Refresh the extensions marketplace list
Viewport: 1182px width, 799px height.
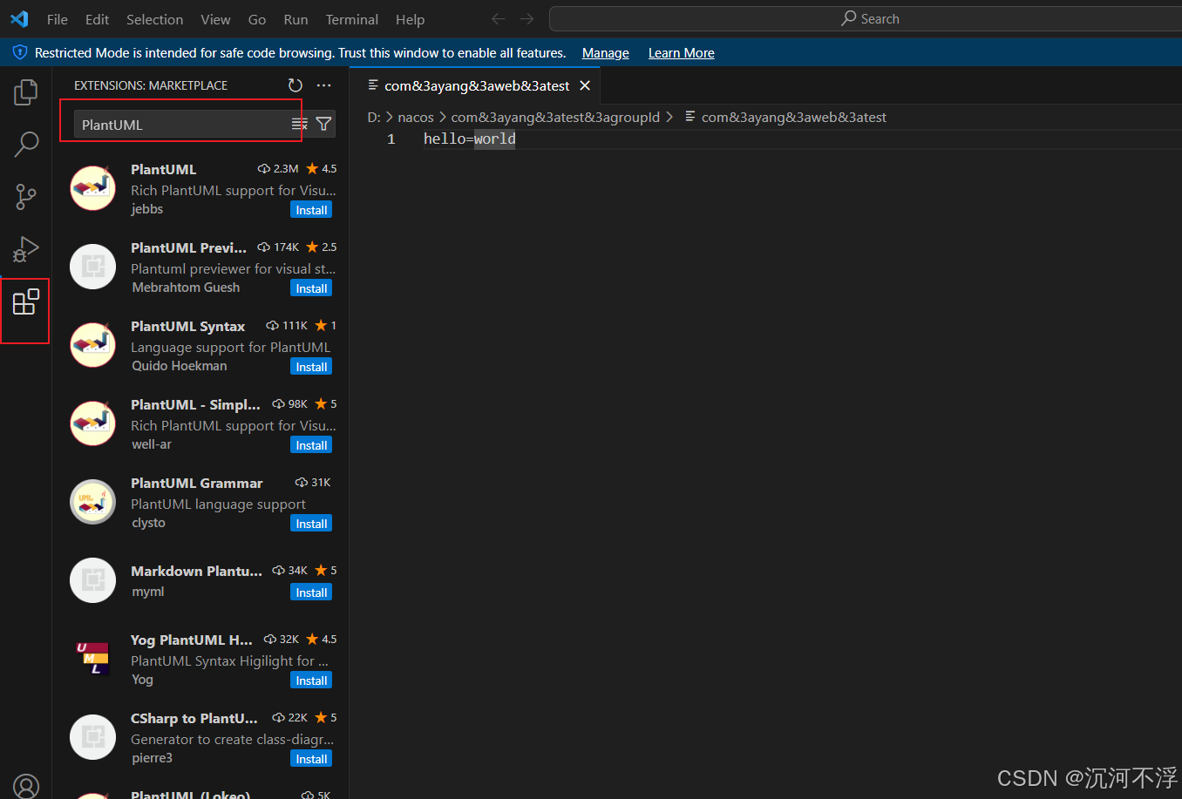295,85
